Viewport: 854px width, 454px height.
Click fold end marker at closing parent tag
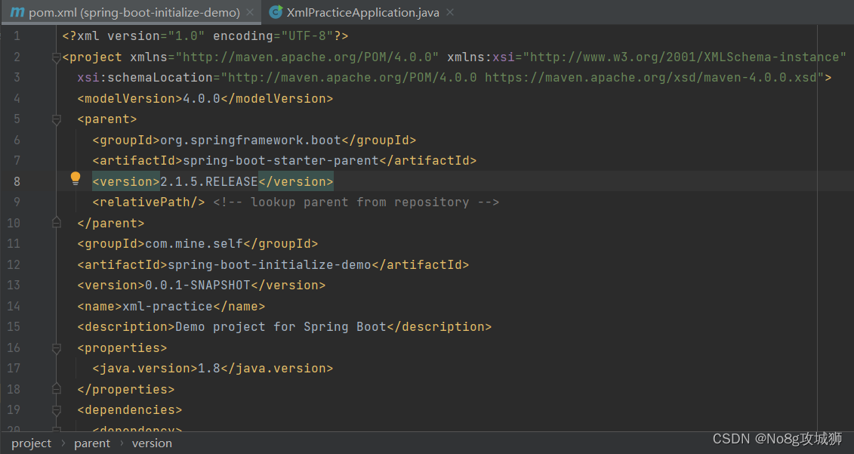coord(56,224)
